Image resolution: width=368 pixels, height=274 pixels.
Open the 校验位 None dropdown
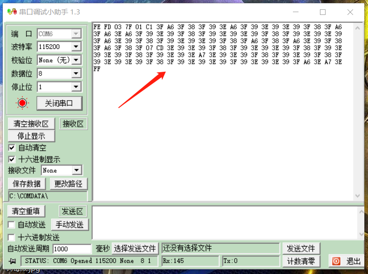tap(76, 60)
